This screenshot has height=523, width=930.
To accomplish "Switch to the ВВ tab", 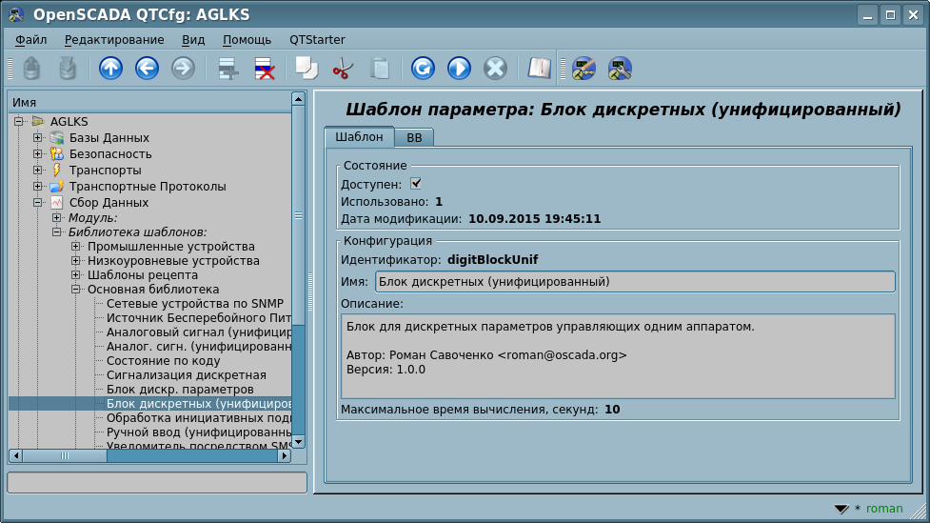I will coord(414,138).
